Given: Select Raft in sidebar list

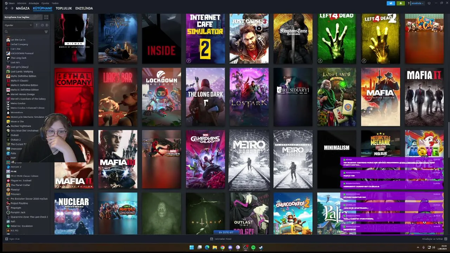Looking at the screenshot, I should coord(13,222).
